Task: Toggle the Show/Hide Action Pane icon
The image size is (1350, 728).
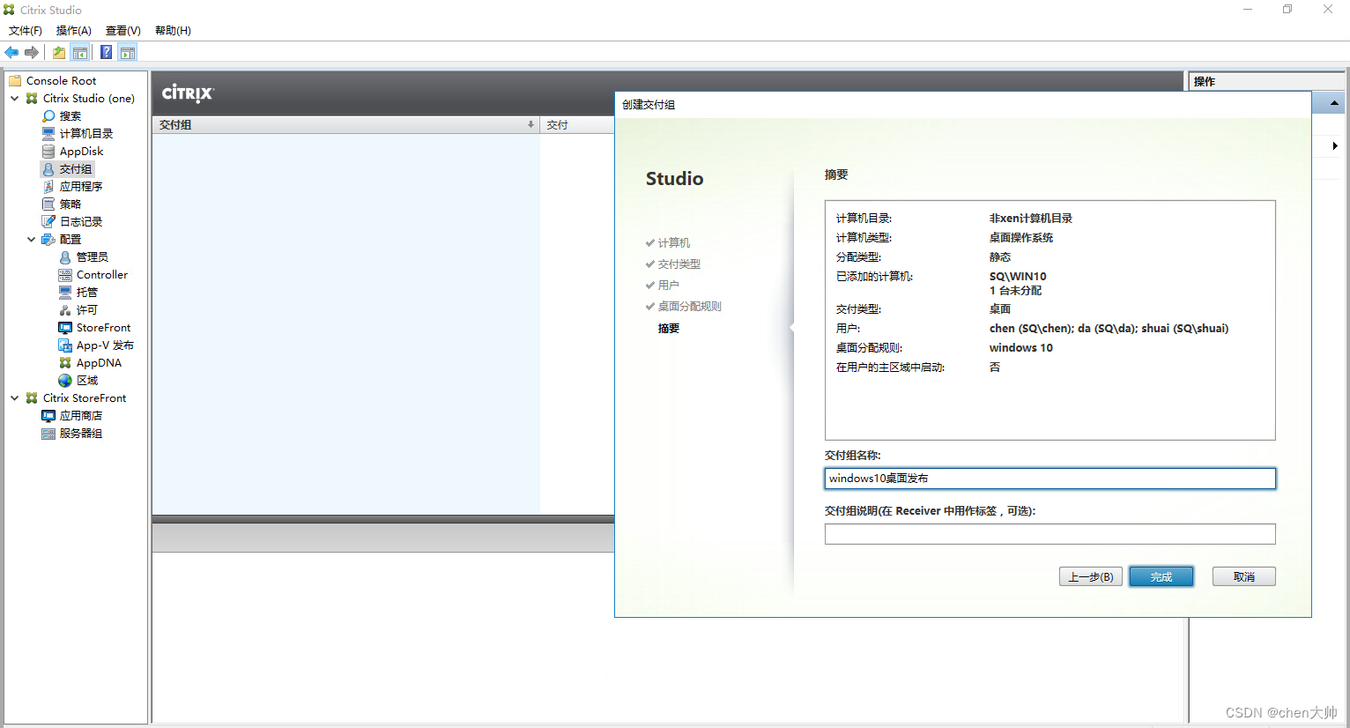Action: click(x=128, y=53)
